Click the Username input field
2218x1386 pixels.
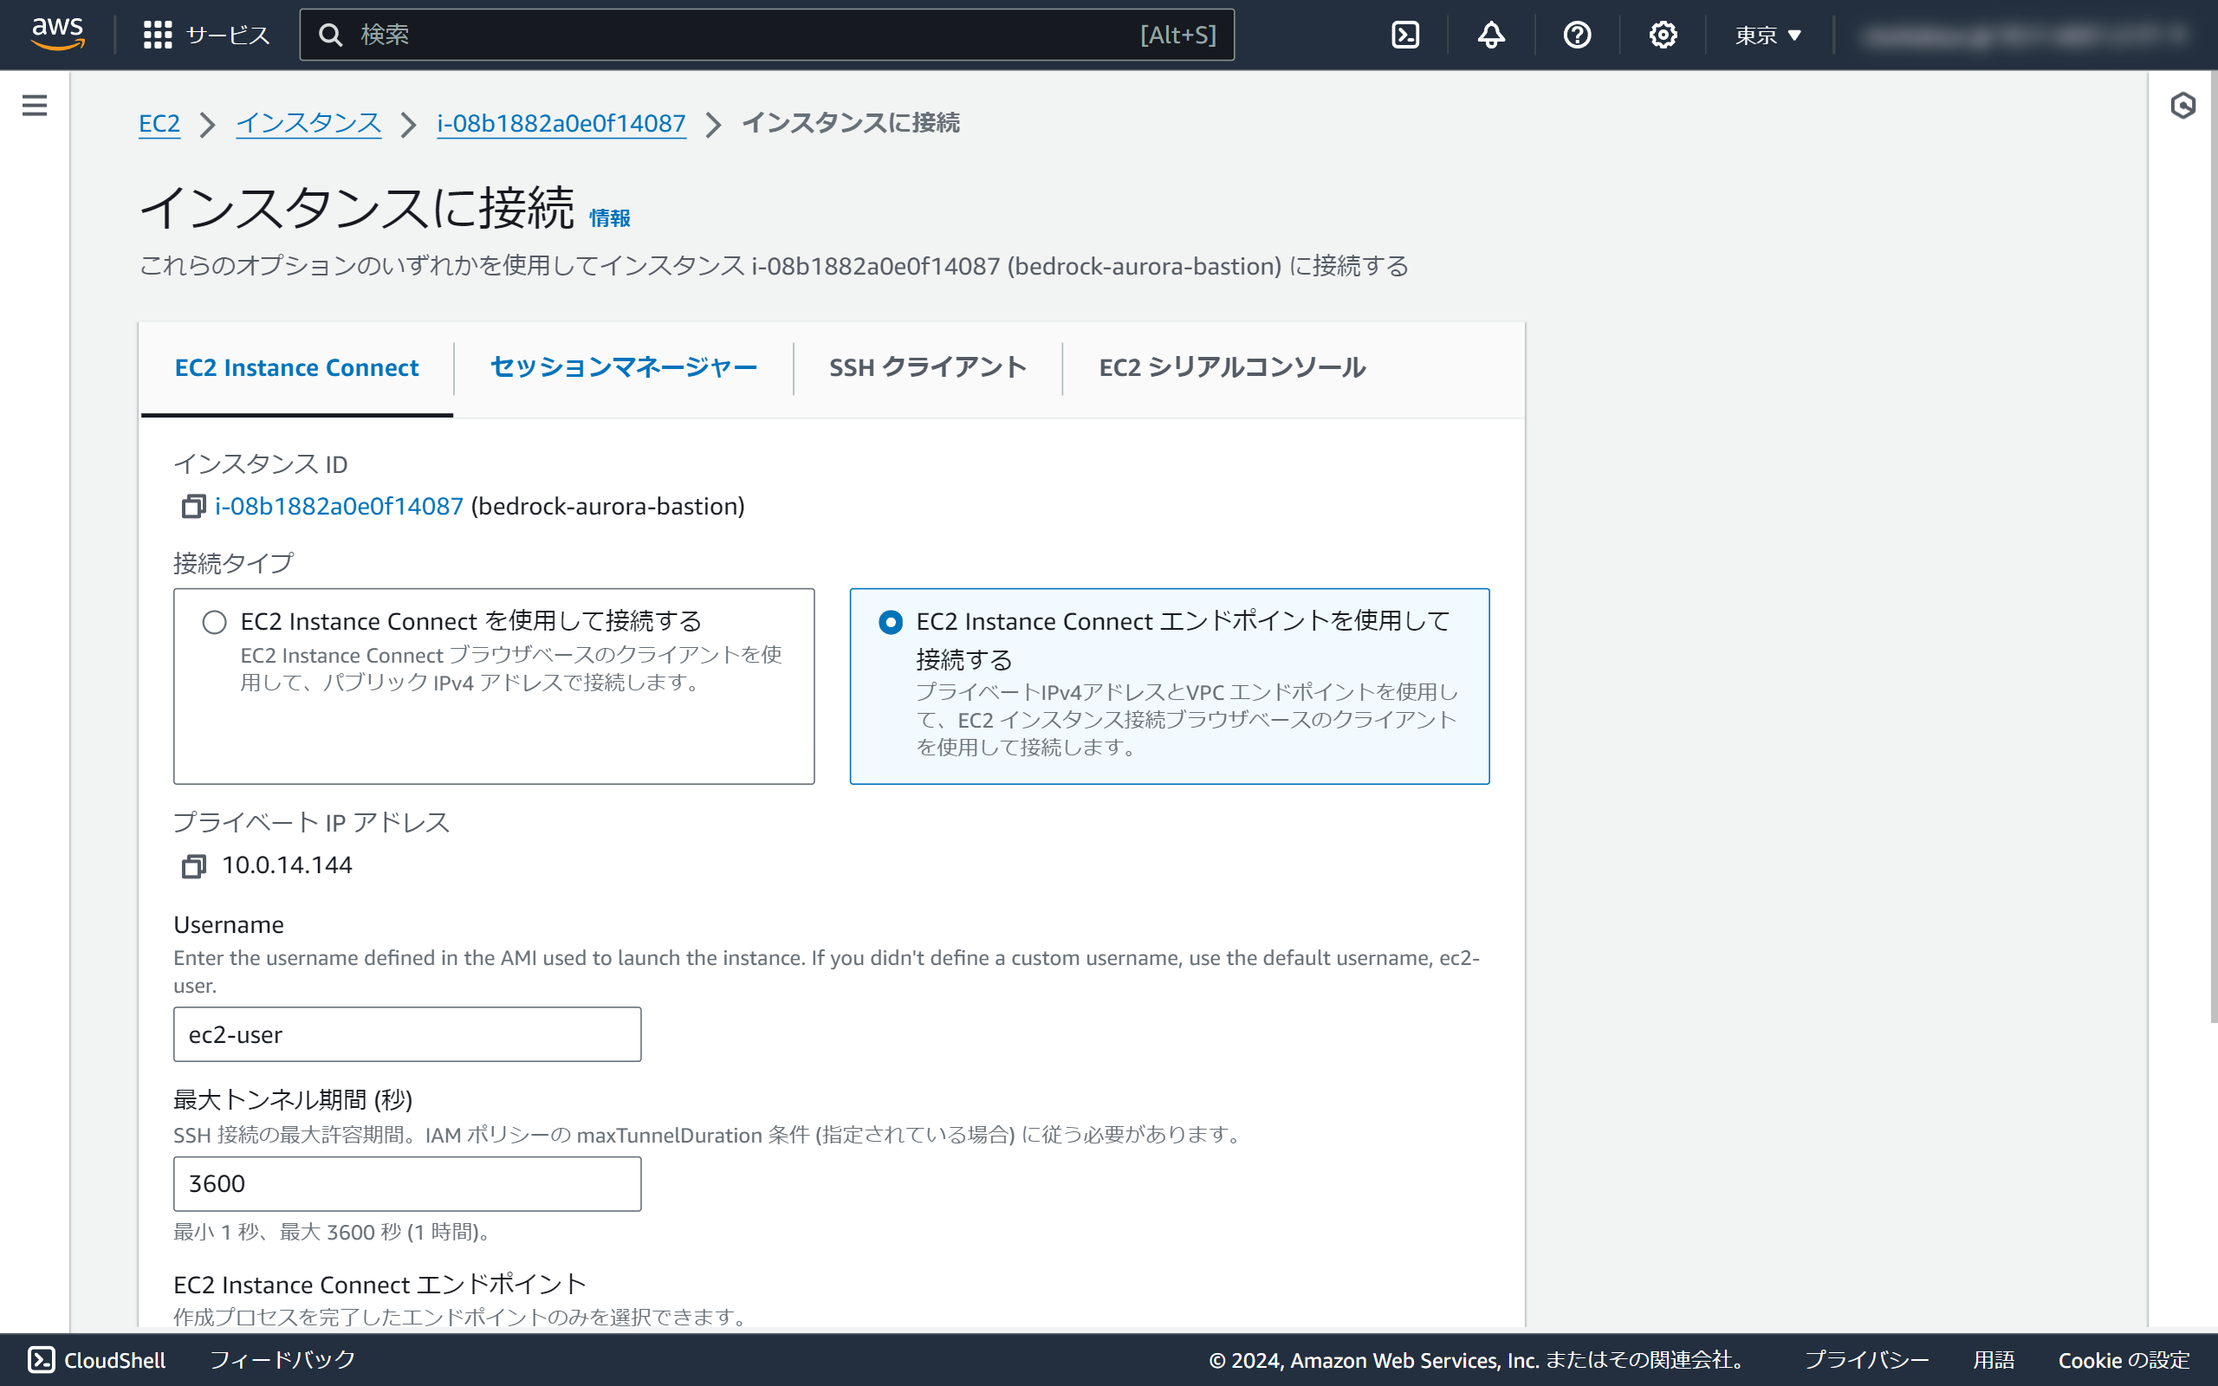[x=407, y=1034]
